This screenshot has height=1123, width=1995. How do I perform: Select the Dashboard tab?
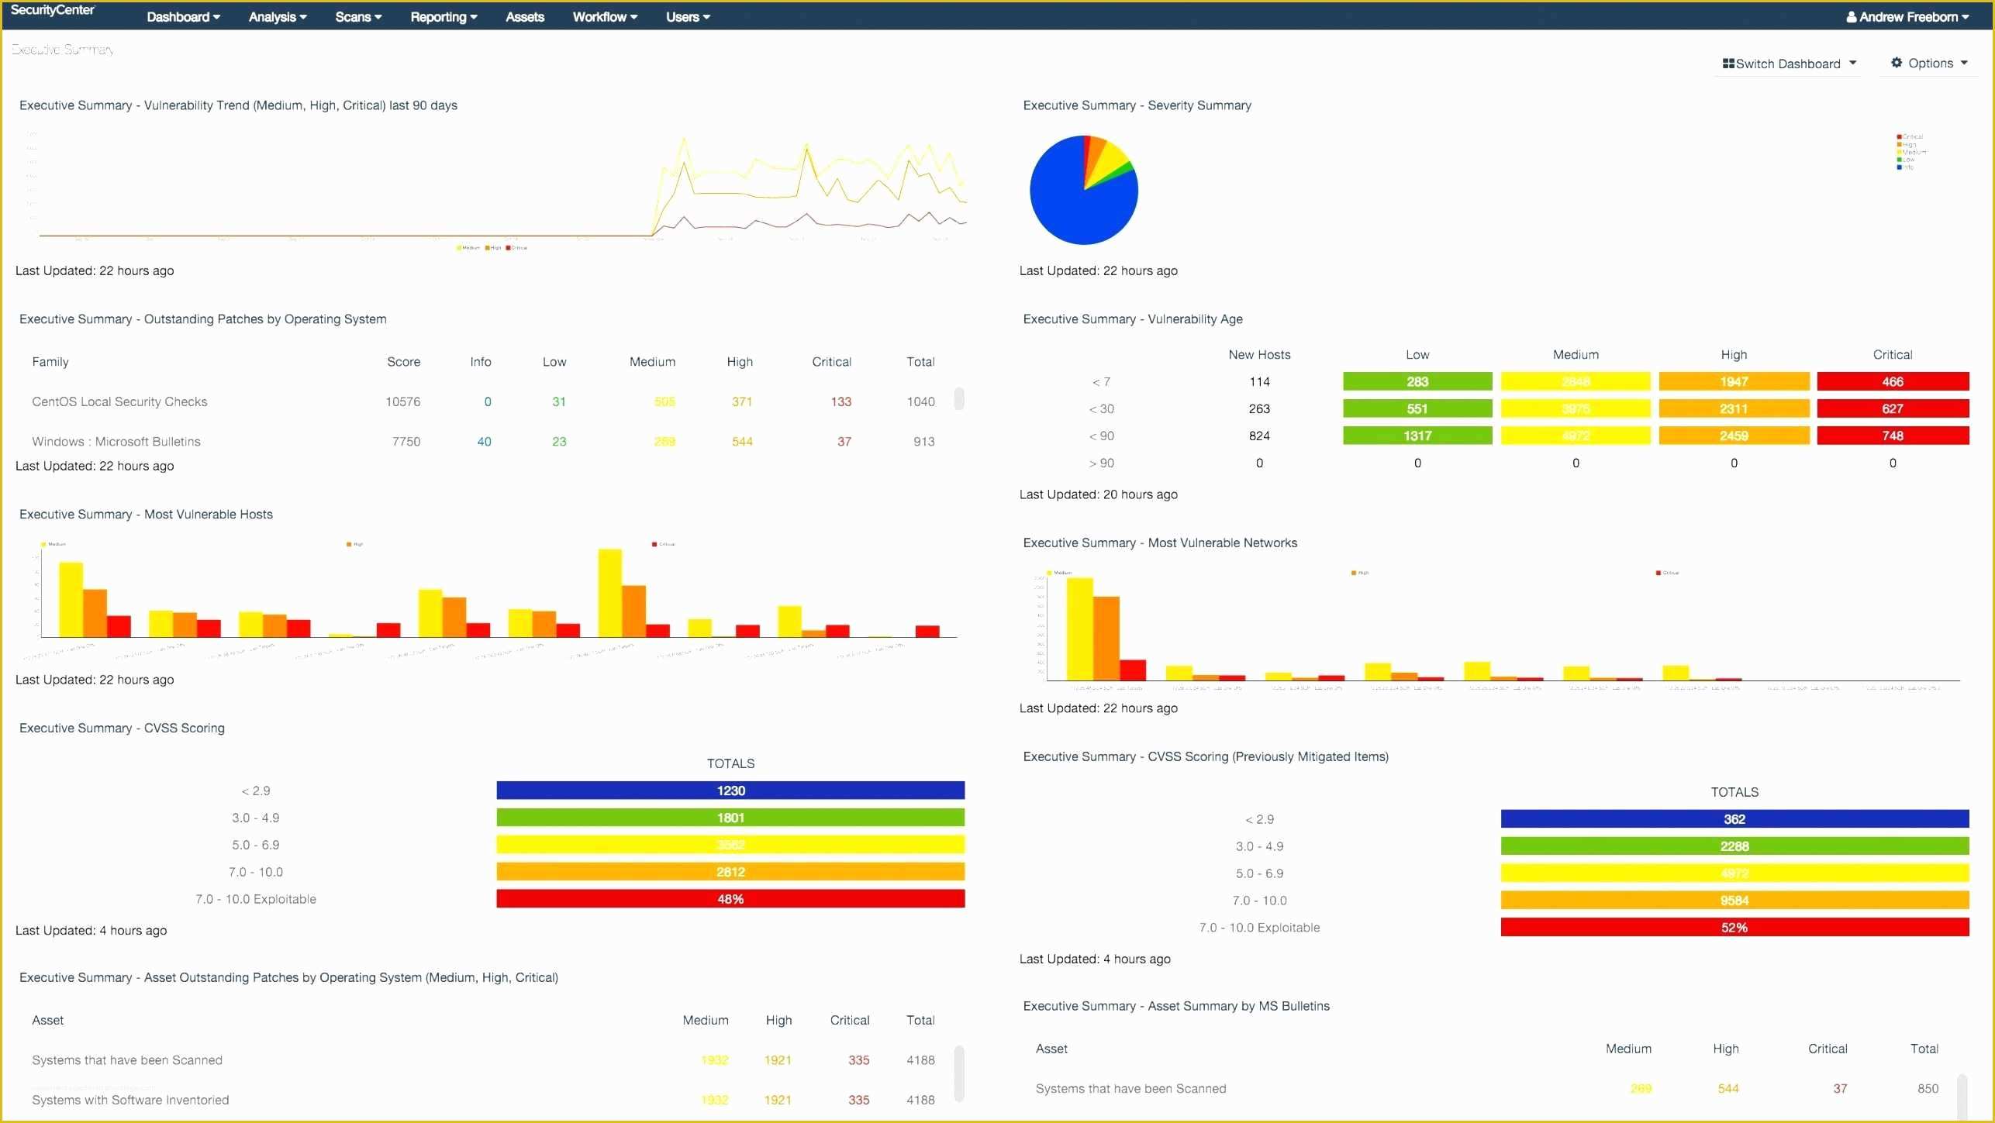pyautogui.click(x=181, y=15)
